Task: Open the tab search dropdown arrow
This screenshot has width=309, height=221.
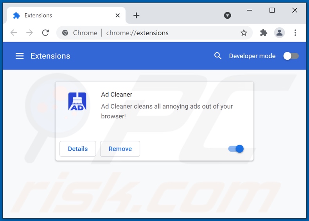Action: click(x=227, y=15)
